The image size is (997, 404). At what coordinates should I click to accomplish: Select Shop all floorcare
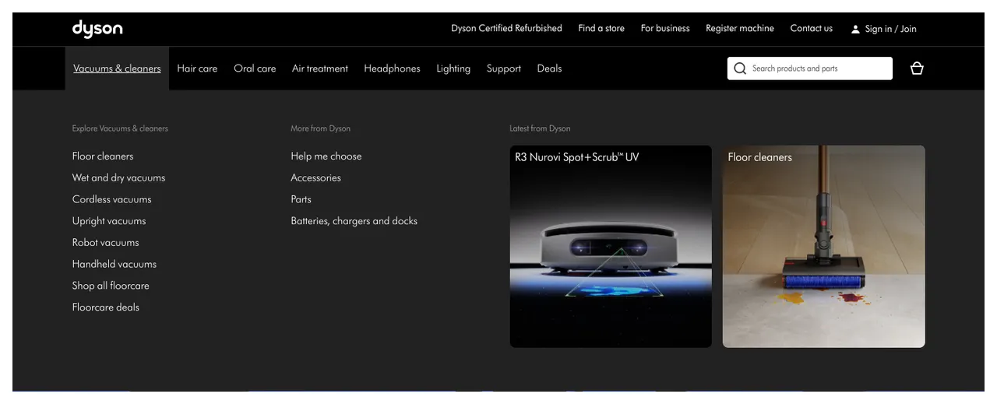tap(111, 286)
